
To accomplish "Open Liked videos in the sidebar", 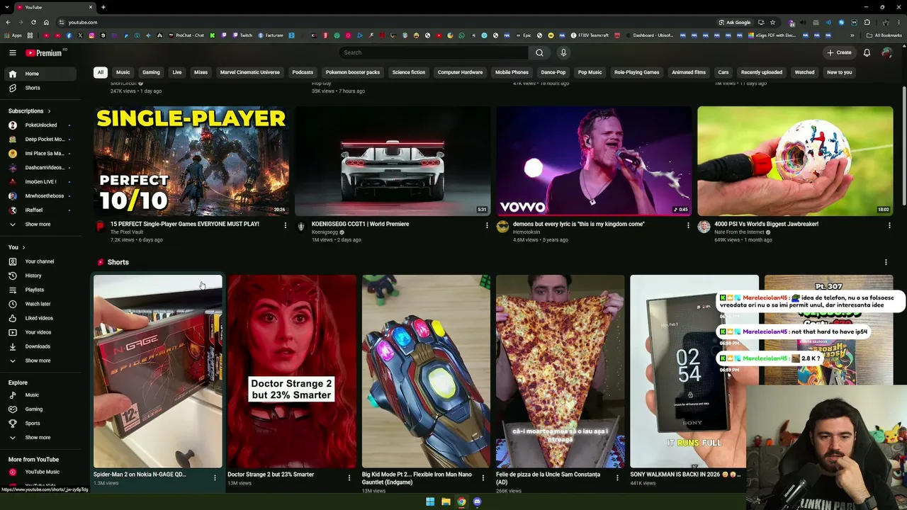I will coord(41,318).
